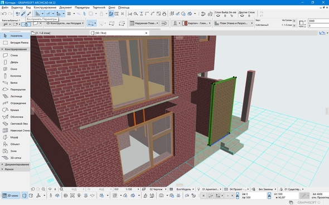Viewport: 329px width, 205px height.
Task: Open the Без Замены override dropdown
Action: [x=264, y=189]
